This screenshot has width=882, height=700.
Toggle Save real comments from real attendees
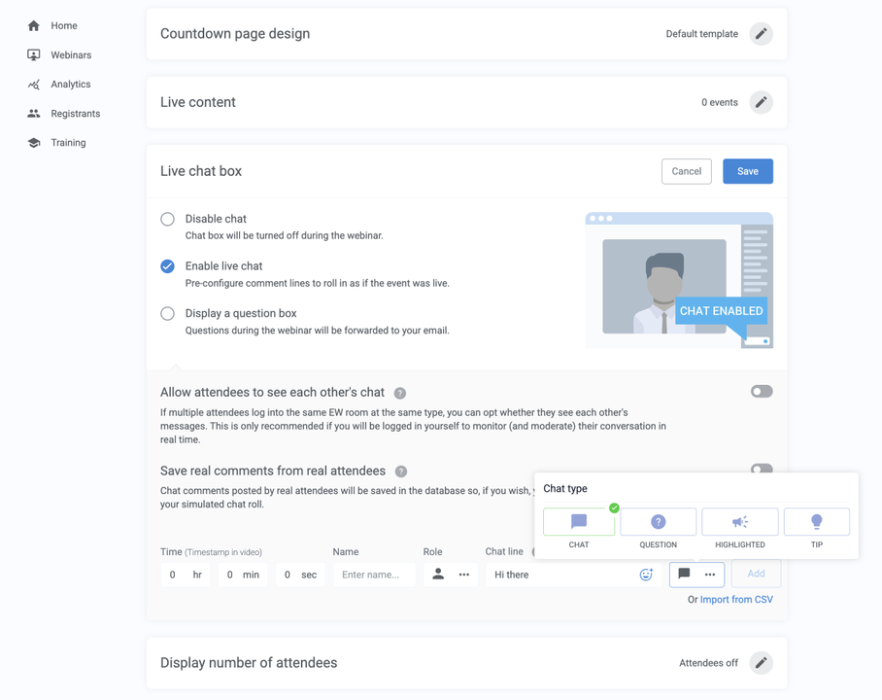click(x=761, y=470)
